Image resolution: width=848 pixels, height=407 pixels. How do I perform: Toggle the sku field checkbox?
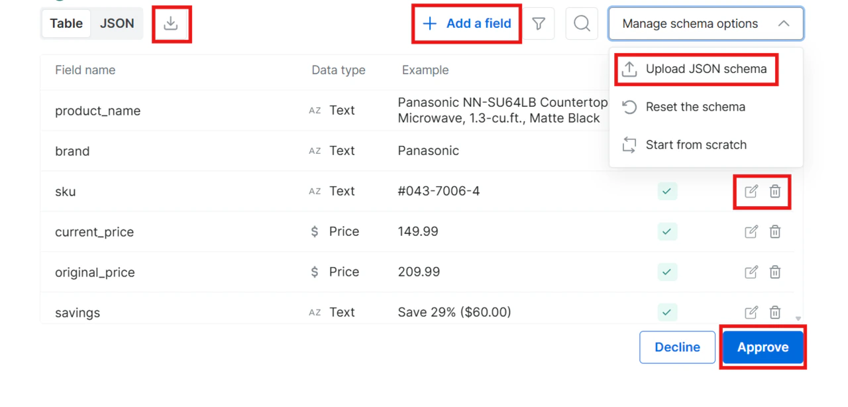pos(667,192)
